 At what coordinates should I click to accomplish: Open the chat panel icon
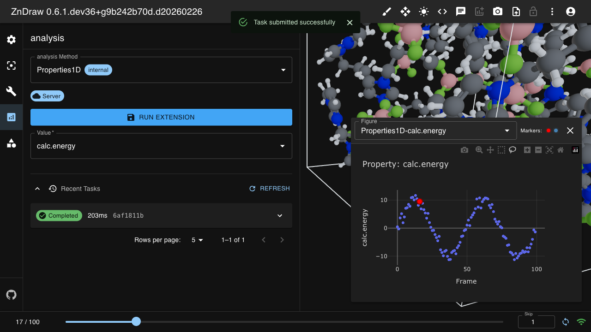(460, 12)
